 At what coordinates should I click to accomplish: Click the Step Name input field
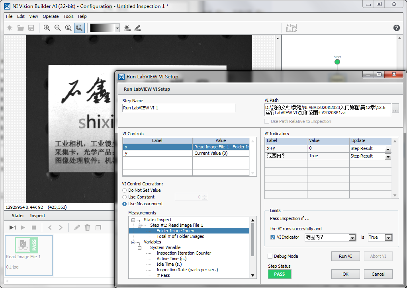(x=178, y=108)
